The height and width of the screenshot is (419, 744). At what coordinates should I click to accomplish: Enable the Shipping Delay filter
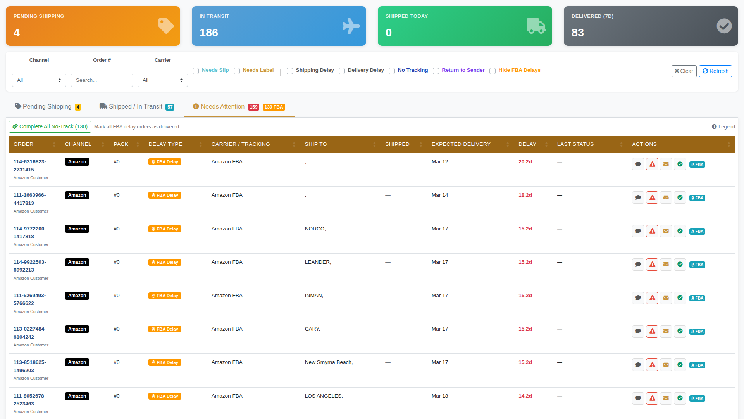pos(290,71)
